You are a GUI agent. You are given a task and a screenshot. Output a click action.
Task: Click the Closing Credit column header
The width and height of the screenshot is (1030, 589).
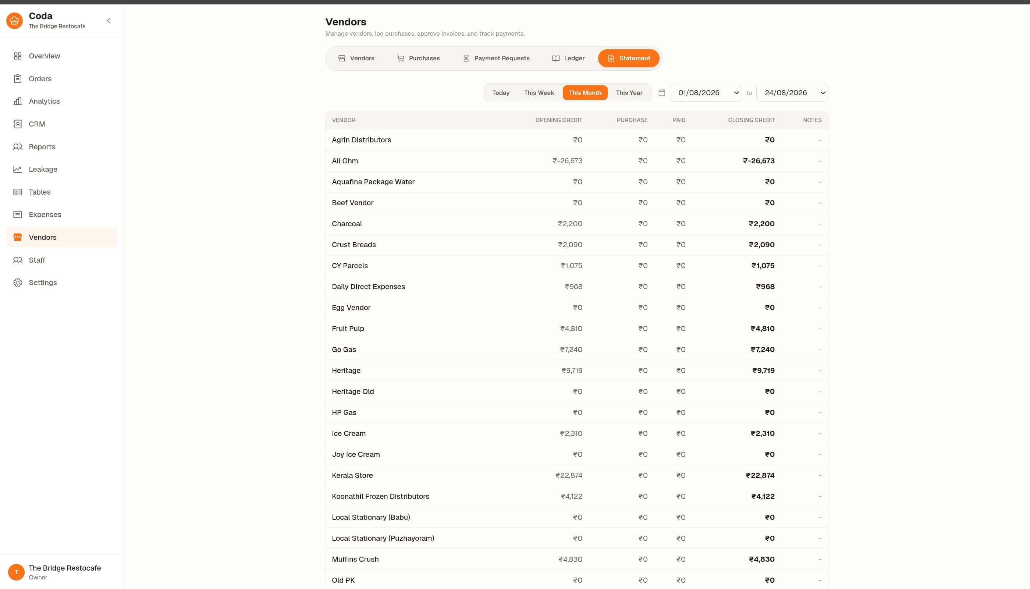pyautogui.click(x=751, y=120)
